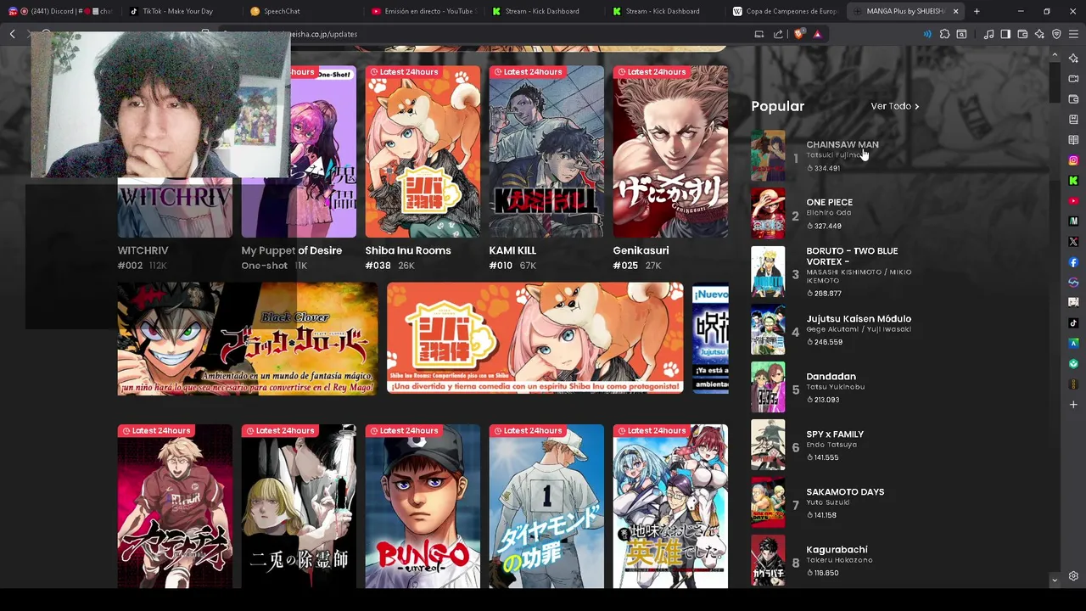Open Brave Wallet in the toolbar
1086x611 pixels.
click(1022, 34)
